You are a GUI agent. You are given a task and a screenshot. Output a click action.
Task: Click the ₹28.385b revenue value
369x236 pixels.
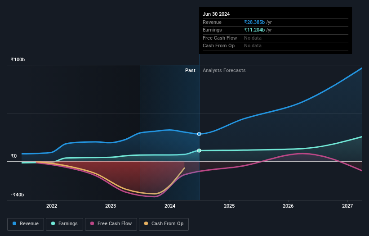point(254,22)
